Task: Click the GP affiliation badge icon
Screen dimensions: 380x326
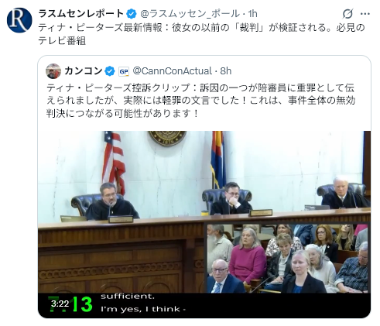Action: pyautogui.click(x=124, y=71)
